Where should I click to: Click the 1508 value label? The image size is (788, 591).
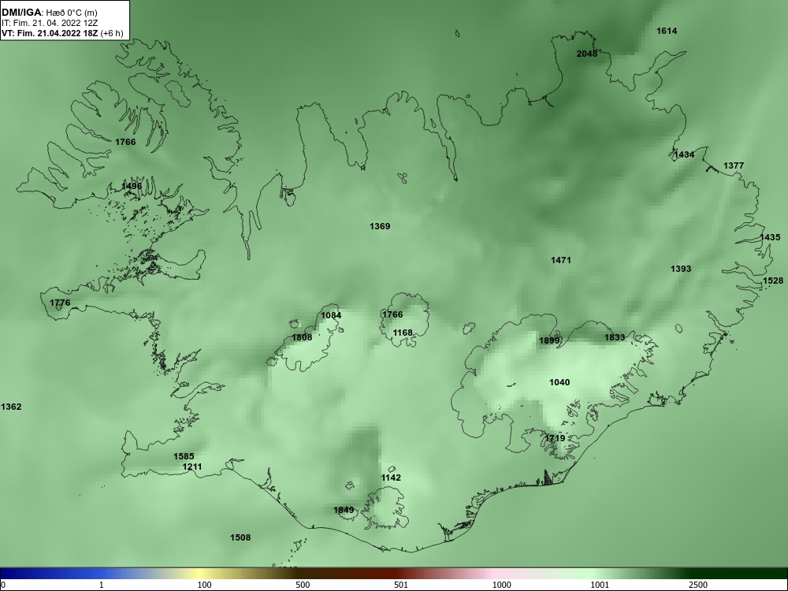240,537
